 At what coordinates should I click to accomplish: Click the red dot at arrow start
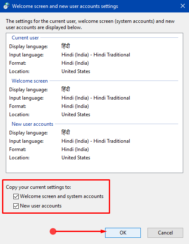(53, 232)
